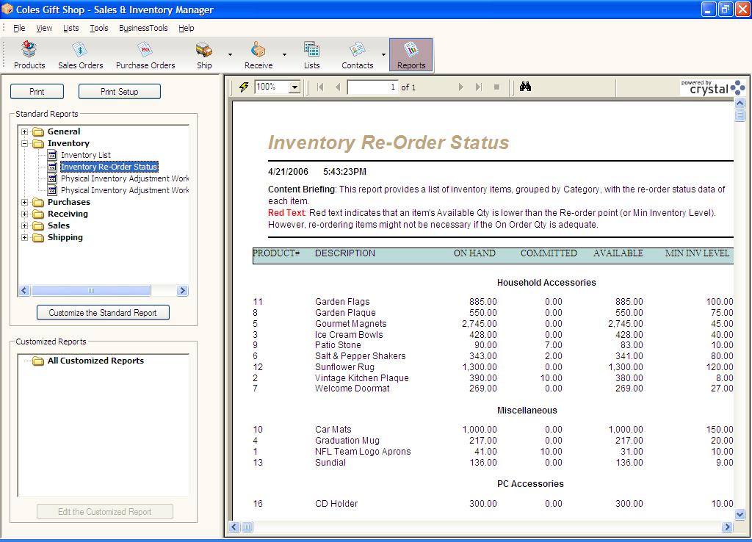This screenshot has height=542, width=752.
Task: Click the All Customized Reports folder icon
Action: point(38,361)
